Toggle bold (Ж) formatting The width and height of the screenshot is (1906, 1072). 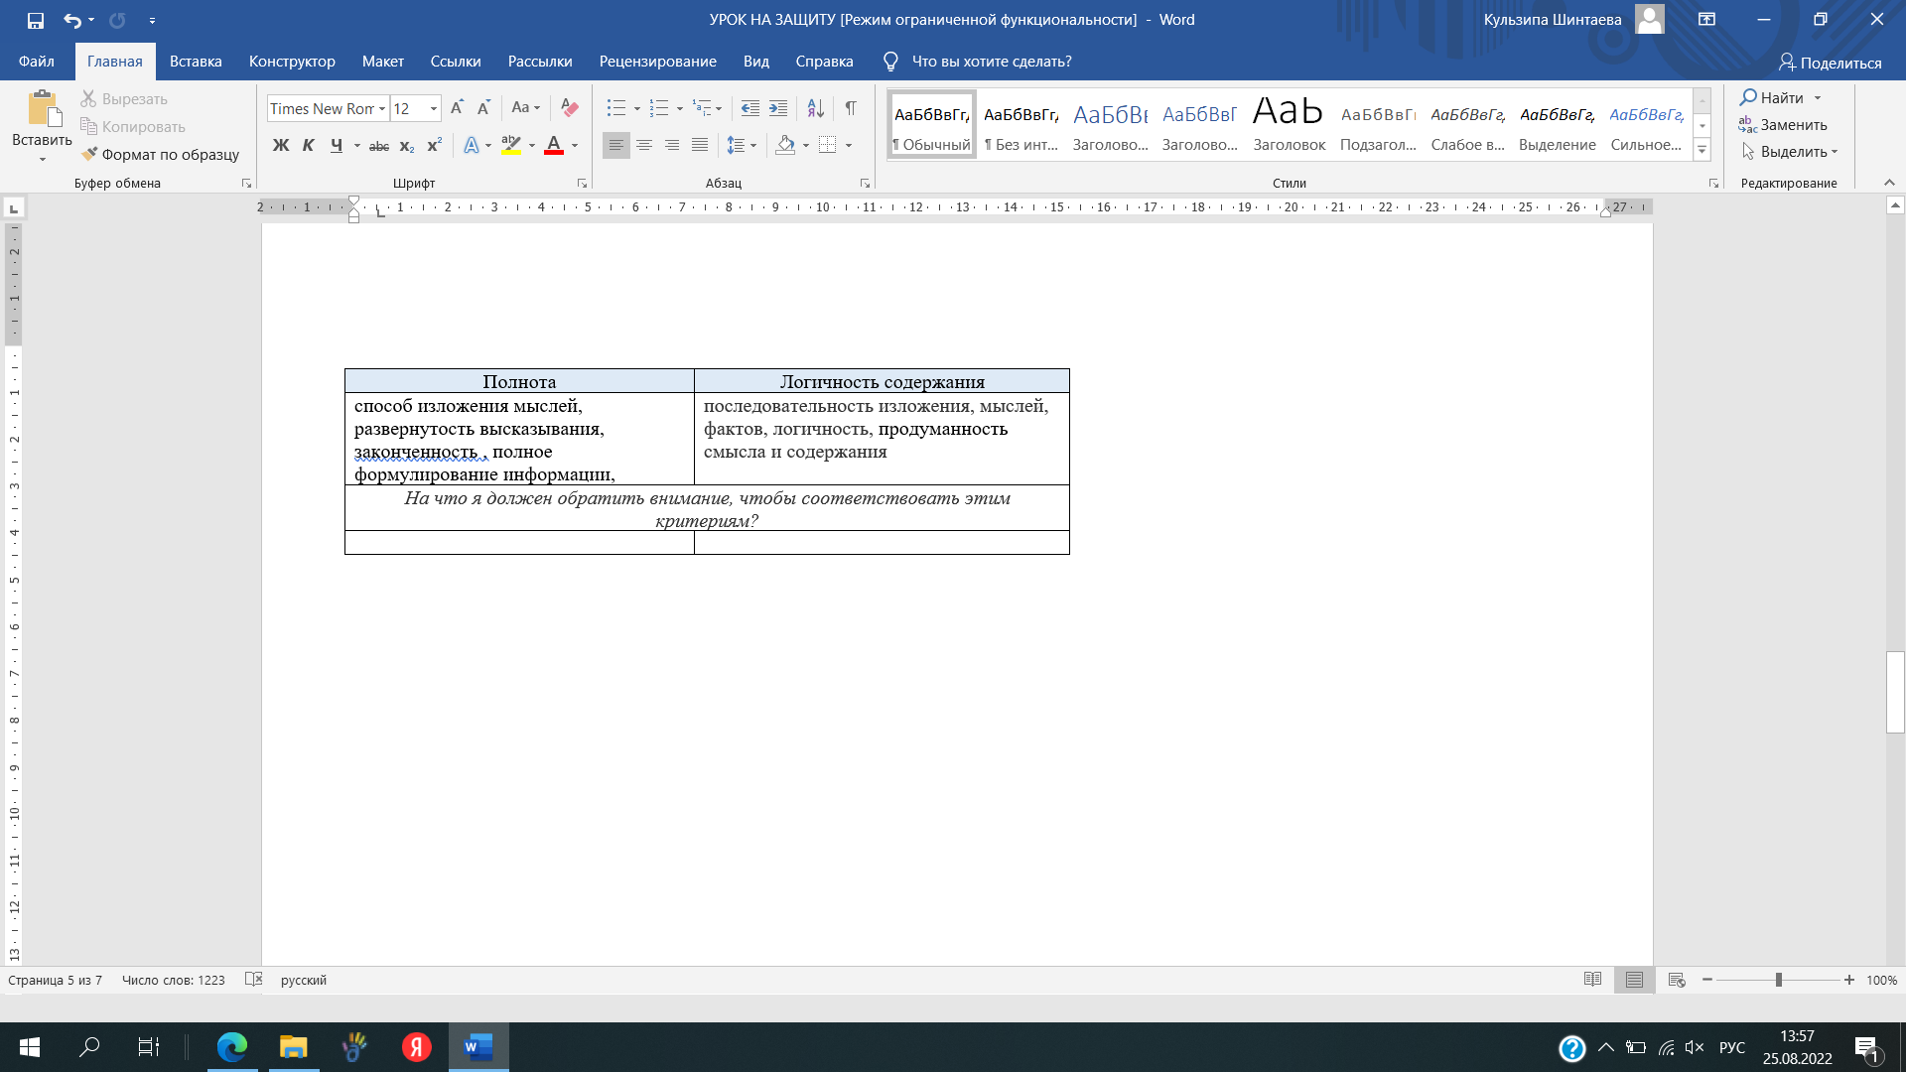[x=281, y=146]
